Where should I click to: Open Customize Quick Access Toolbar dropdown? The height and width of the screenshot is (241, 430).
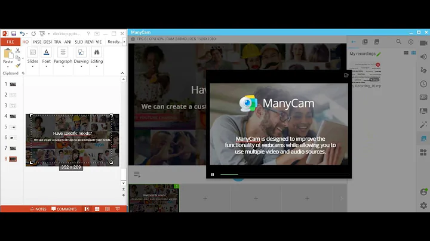click(49, 33)
